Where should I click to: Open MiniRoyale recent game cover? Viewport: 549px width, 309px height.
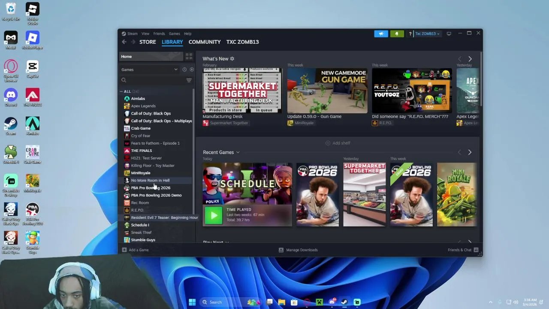point(456,194)
